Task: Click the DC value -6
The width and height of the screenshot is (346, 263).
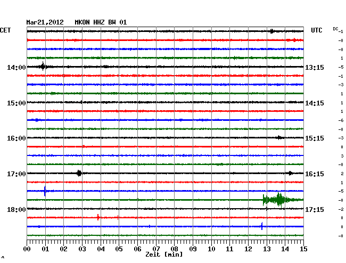Action: pyautogui.click(x=341, y=120)
